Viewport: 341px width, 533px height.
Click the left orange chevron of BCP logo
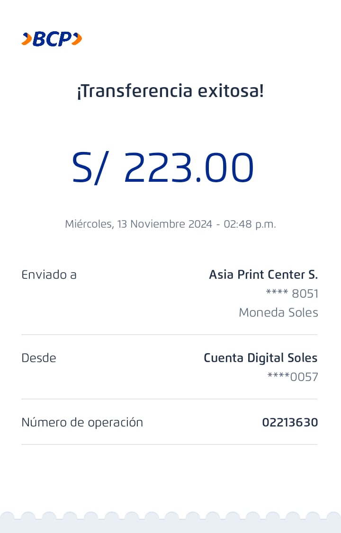click(27, 39)
